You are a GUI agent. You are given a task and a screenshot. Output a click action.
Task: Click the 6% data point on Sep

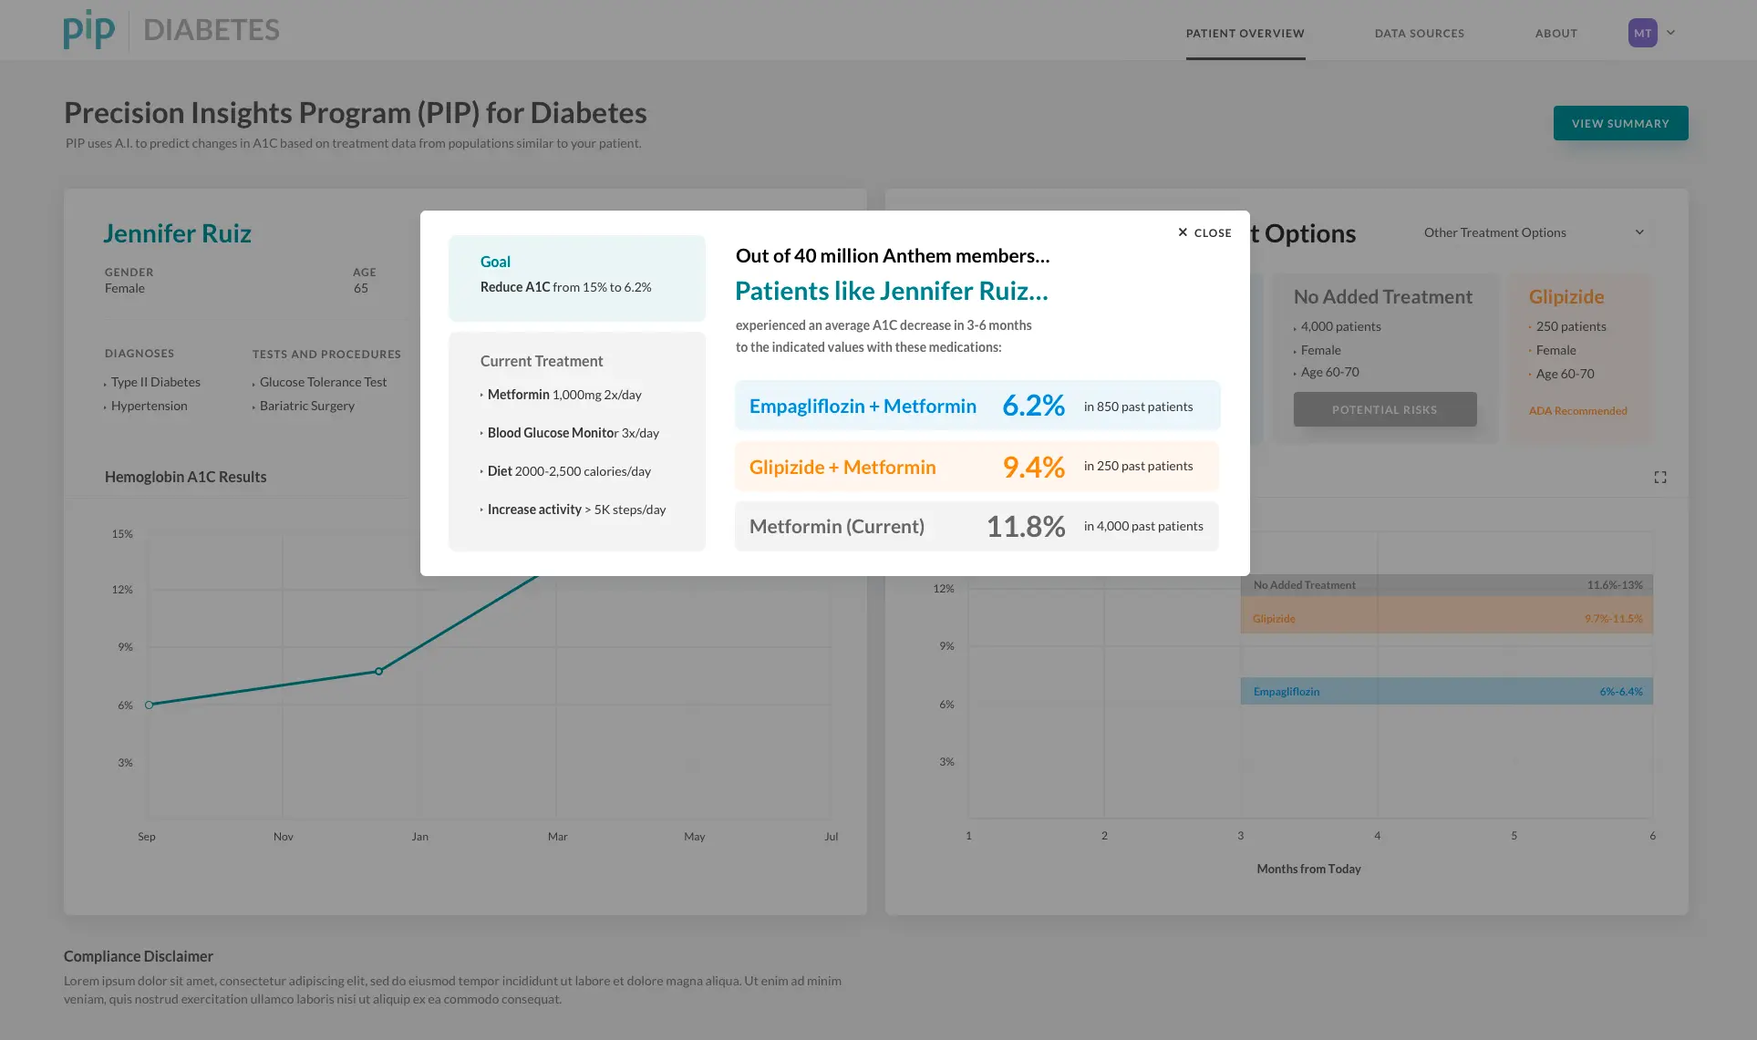[x=149, y=705]
